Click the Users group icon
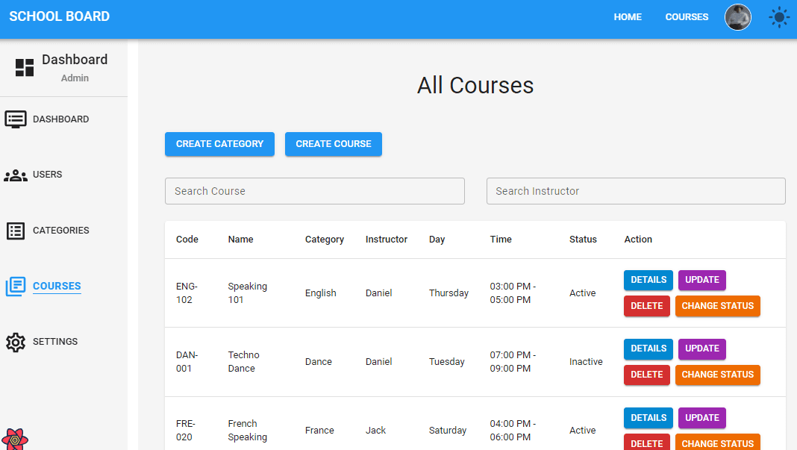The width and height of the screenshot is (797, 450). [x=16, y=175]
